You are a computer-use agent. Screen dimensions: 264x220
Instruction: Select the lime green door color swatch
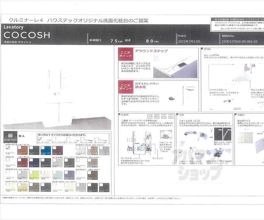[34, 175]
